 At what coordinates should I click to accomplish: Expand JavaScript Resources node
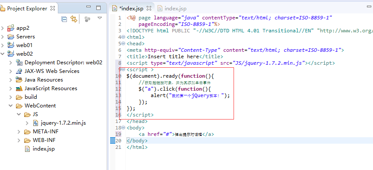(x=11, y=88)
